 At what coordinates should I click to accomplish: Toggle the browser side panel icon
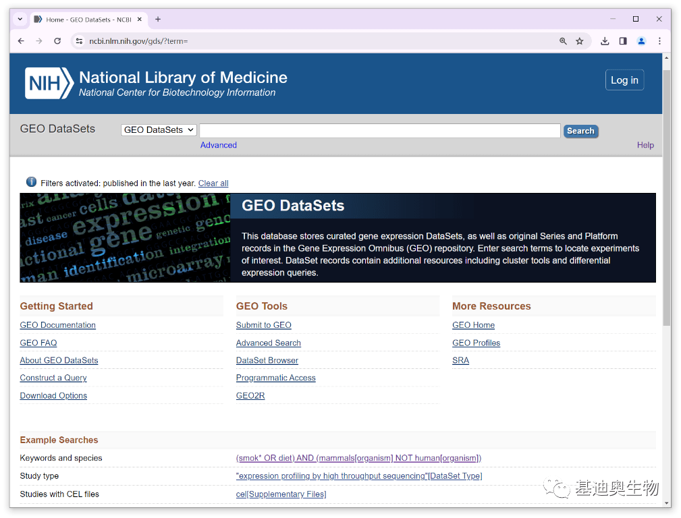[x=623, y=41]
